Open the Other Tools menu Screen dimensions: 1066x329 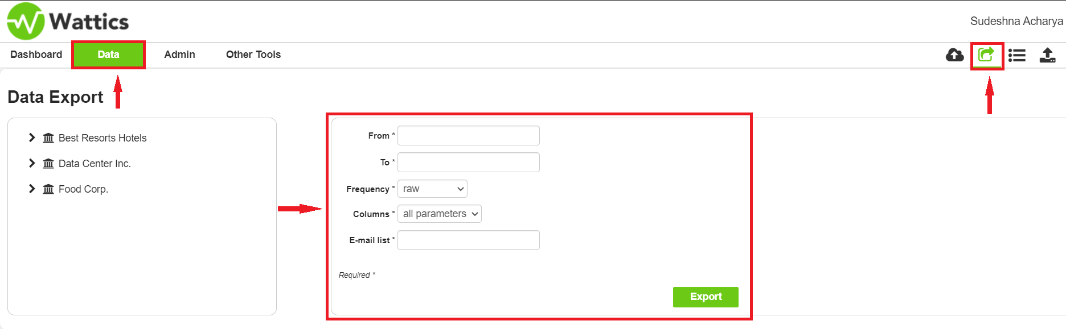(253, 55)
